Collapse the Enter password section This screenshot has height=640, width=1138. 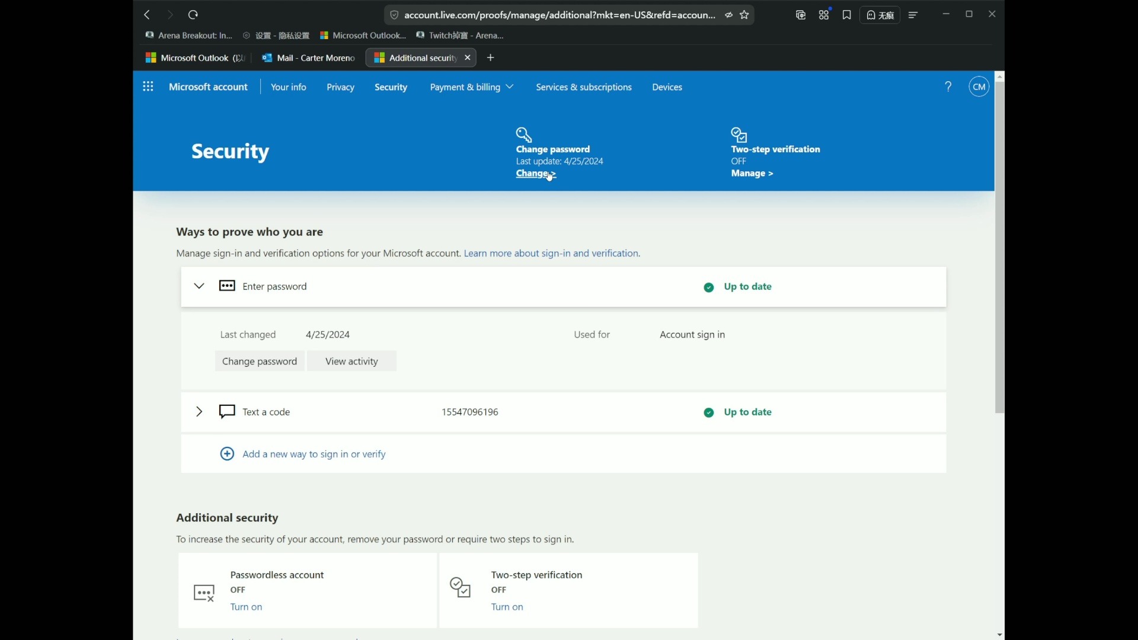point(199,286)
